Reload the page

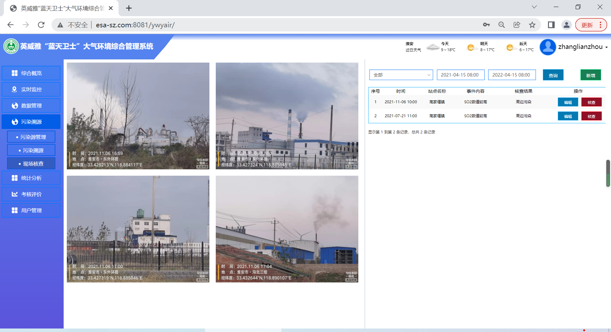(x=41, y=25)
